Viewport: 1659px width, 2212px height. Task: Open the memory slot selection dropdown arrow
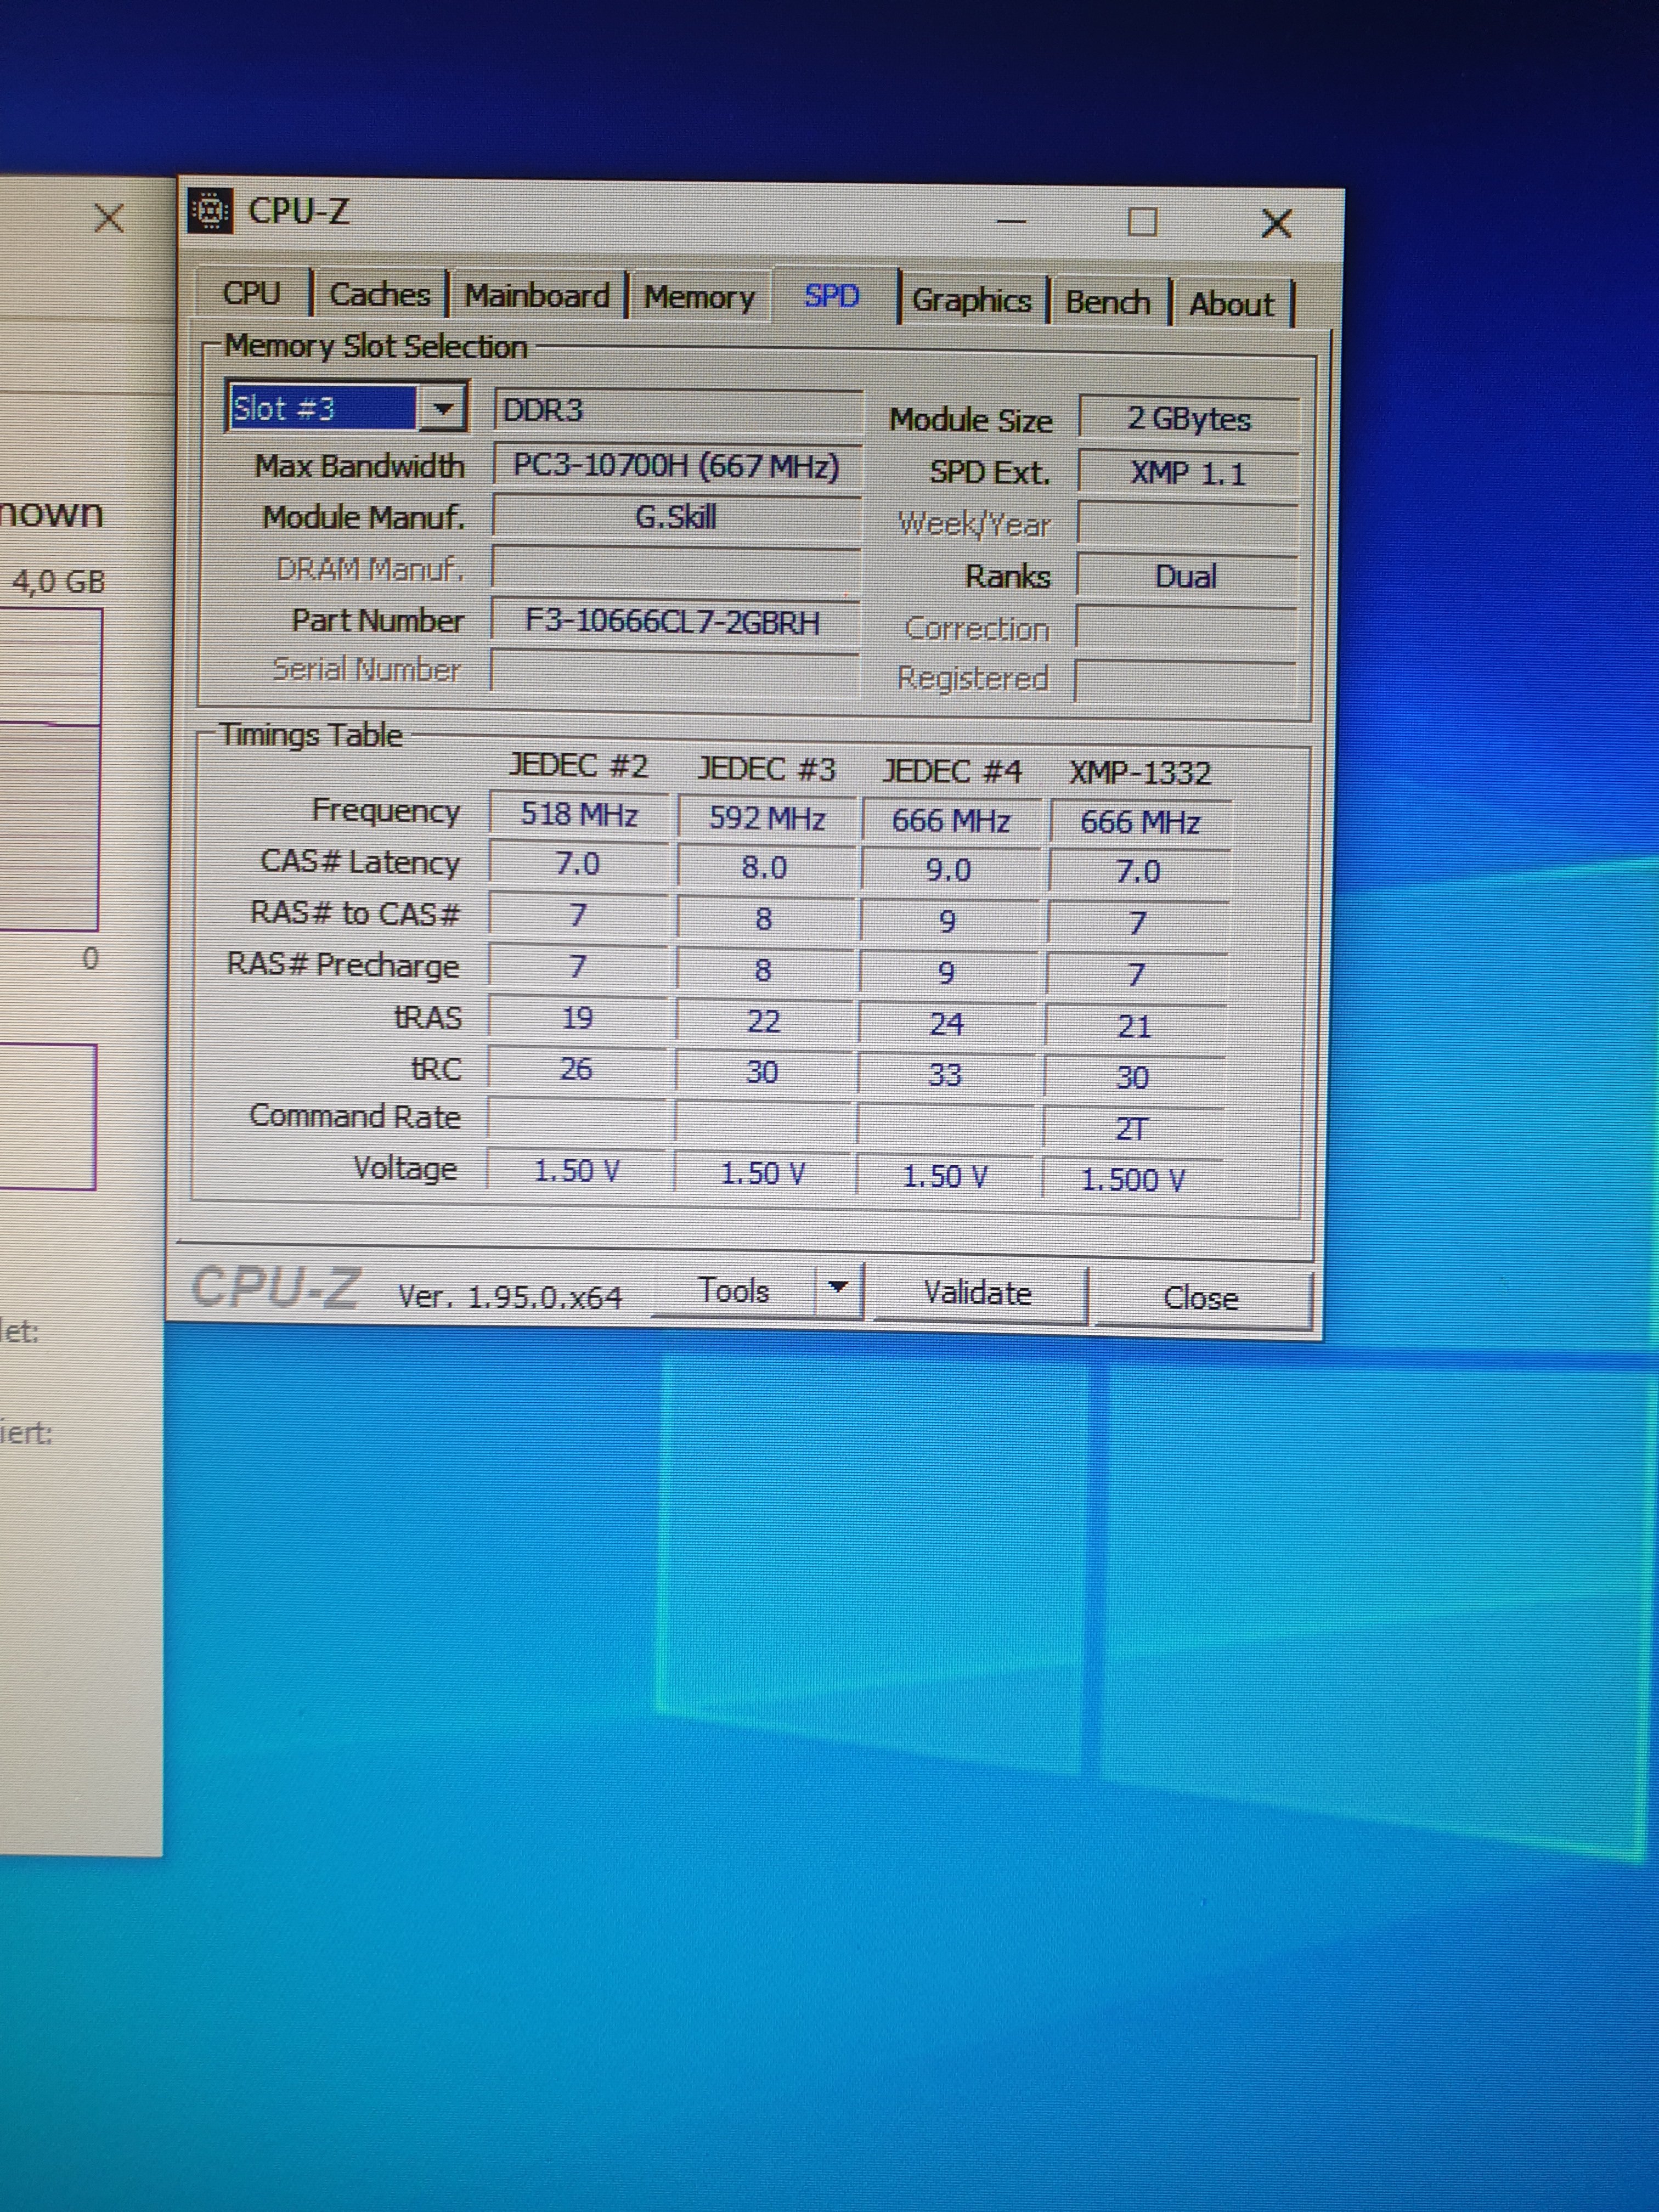coord(442,408)
